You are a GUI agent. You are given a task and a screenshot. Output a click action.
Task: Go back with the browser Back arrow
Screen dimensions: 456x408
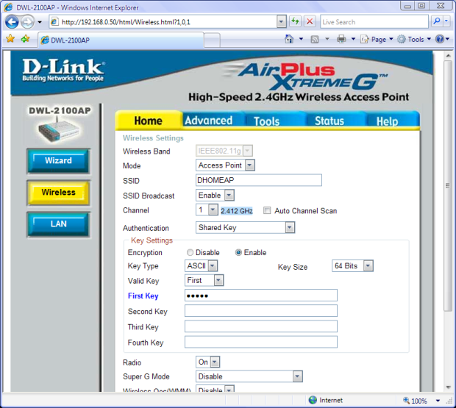tap(12, 22)
